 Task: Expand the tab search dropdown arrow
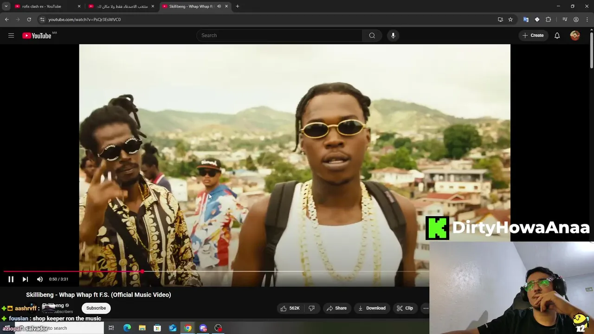click(x=6, y=6)
